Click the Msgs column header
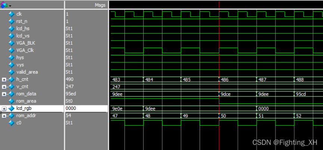Image resolution: width=323 pixels, height=150 pixels. (x=100, y=5)
